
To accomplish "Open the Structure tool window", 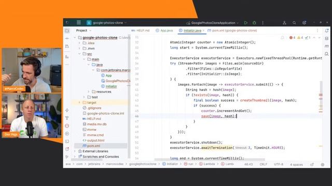I will [x=67, y=57].
